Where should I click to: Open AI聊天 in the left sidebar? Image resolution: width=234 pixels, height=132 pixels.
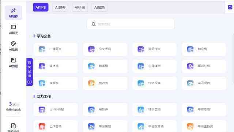13,30
